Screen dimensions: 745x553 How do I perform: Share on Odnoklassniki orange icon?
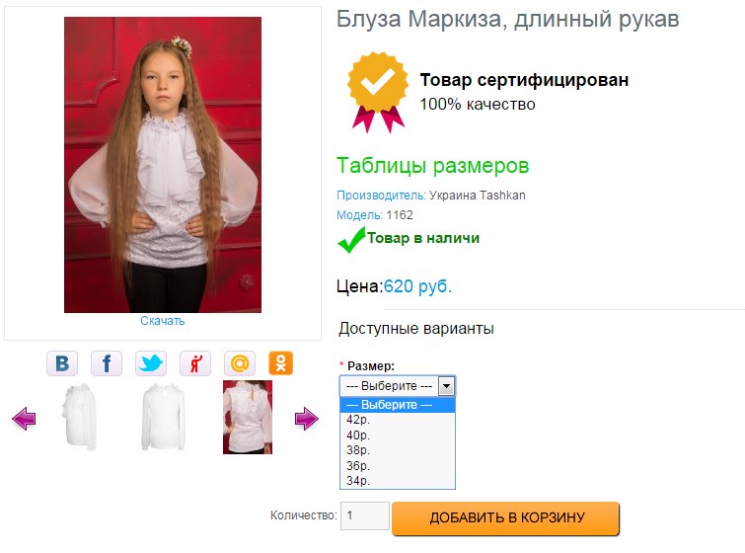point(283,363)
